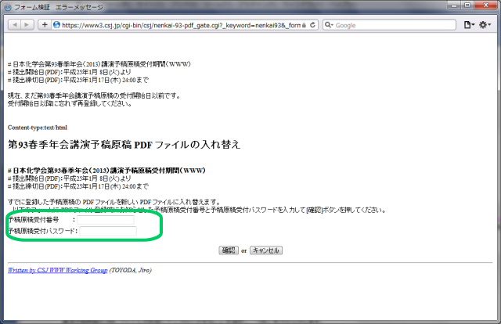Click the globe site icon in address bar
Image resolution: width=501 pixels, height=324 pixels.
[x=56, y=25]
